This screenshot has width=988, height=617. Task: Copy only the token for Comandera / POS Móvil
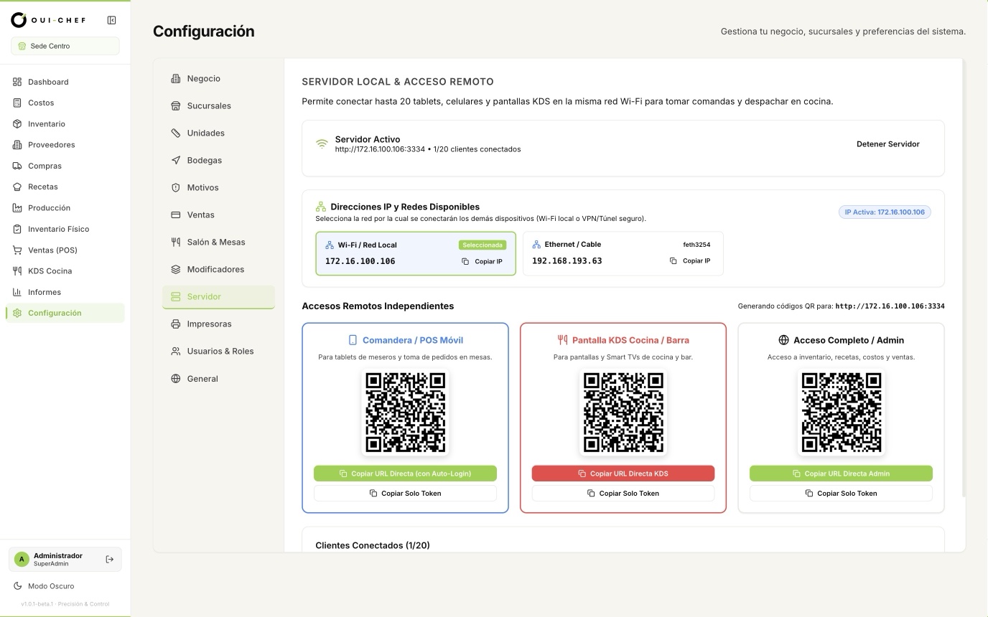pyautogui.click(x=405, y=494)
